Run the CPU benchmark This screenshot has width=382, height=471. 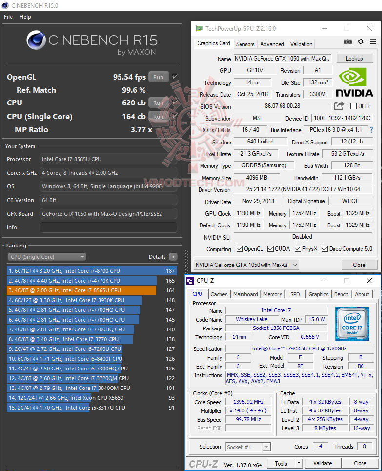coord(158,102)
